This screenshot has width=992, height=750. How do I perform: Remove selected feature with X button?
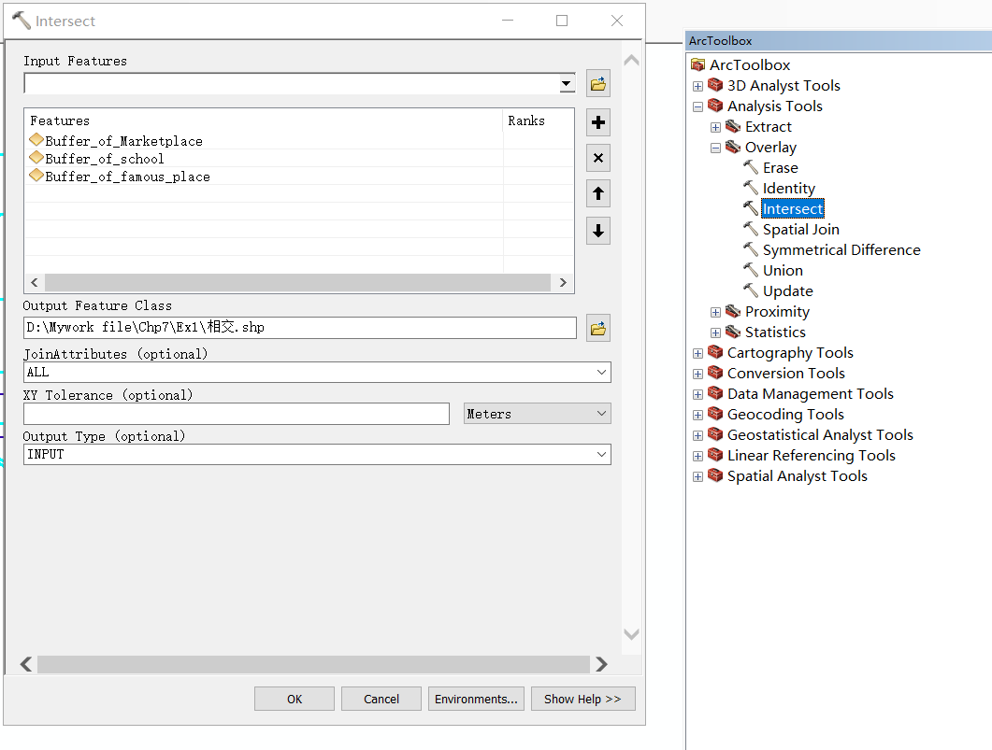coord(597,158)
